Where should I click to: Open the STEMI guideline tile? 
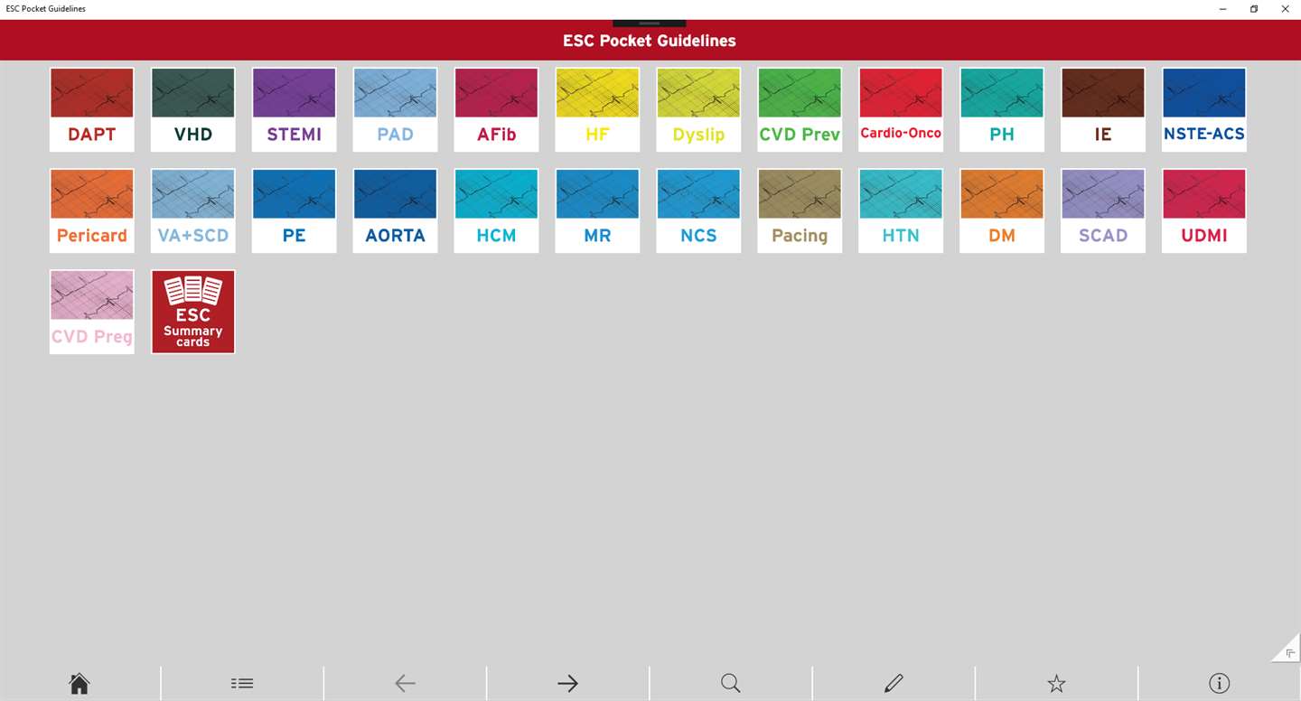point(295,110)
